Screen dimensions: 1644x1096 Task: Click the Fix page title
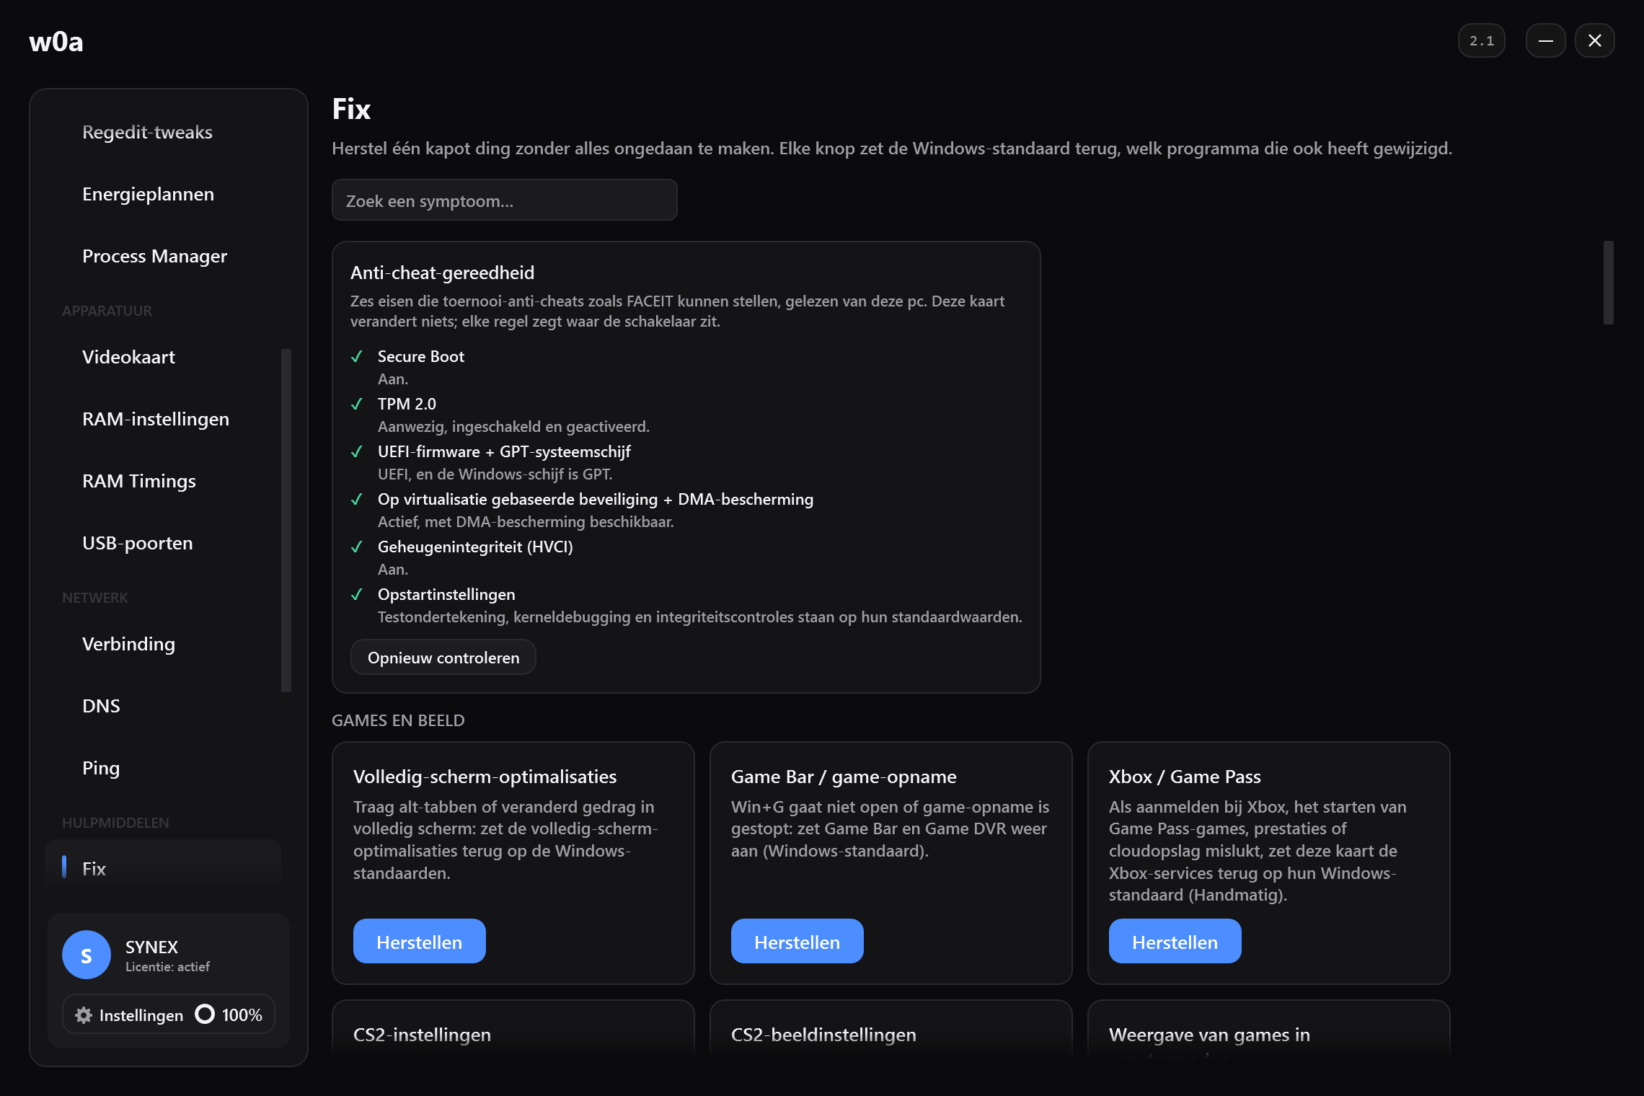click(x=351, y=109)
